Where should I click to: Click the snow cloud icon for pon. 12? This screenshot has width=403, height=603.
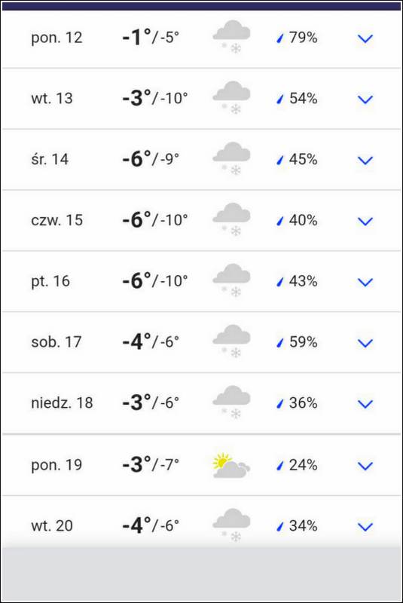coord(232,37)
